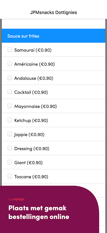The height and width of the screenshot is (233, 107).
Task: Select the Cocktail sauce checkbox
Action: pos(10,92)
